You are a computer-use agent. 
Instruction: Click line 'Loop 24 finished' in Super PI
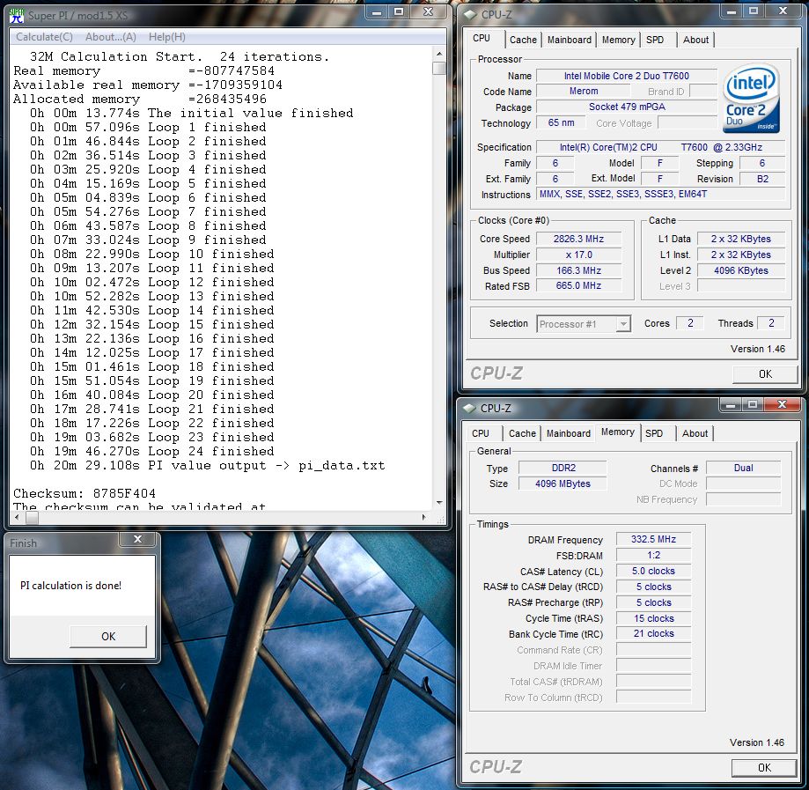pos(151,451)
